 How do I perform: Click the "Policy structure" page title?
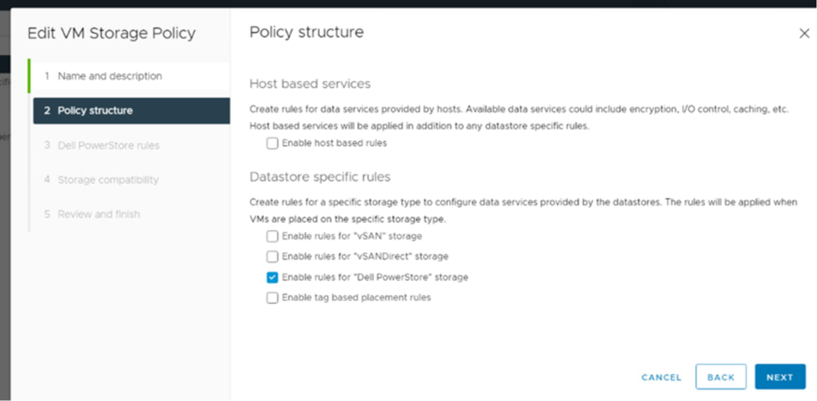[x=307, y=32]
